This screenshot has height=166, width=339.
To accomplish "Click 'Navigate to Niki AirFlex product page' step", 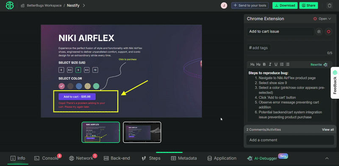I will pos(287,78).
